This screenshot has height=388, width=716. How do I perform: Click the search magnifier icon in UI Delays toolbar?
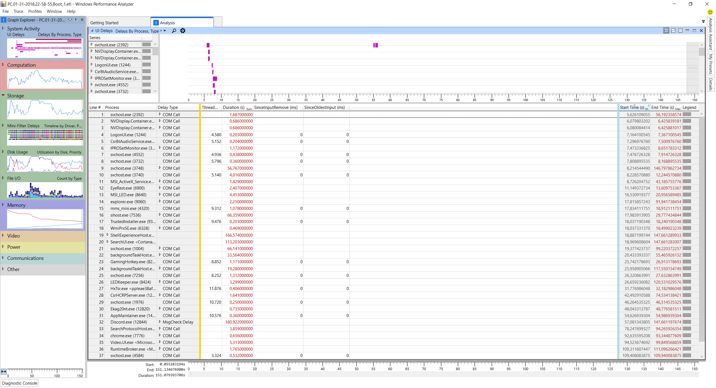pyautogui.click(x=174, y=31)
